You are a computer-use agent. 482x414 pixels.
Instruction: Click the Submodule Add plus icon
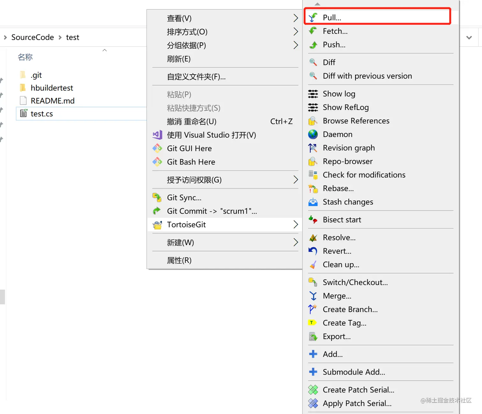[x=313, y=372]
